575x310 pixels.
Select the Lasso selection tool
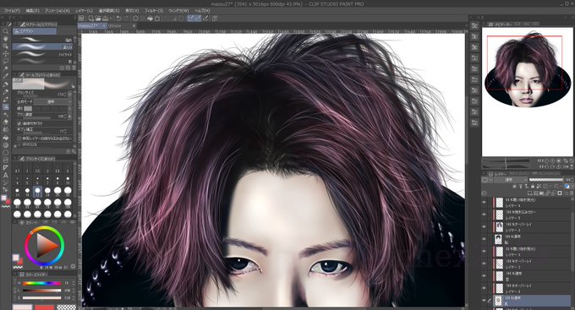(x=5, y=61)
